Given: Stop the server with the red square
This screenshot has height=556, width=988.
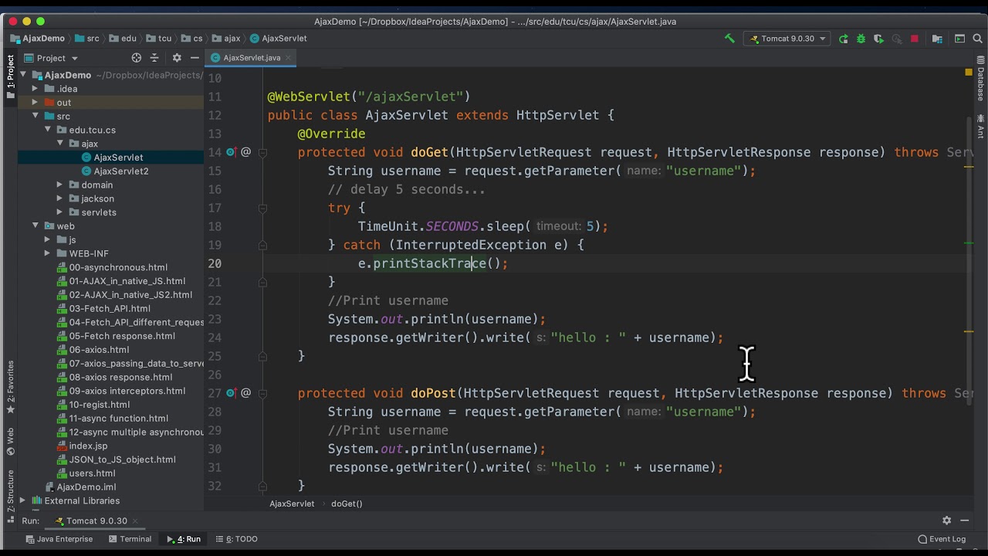Looking at the screenshot, I should pos(915,39).
